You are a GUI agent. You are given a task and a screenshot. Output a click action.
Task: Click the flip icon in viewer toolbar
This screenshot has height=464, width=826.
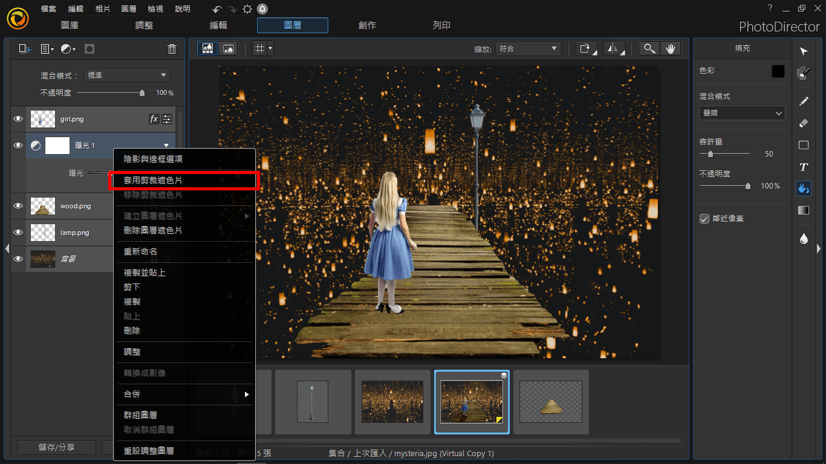point(614,49)
